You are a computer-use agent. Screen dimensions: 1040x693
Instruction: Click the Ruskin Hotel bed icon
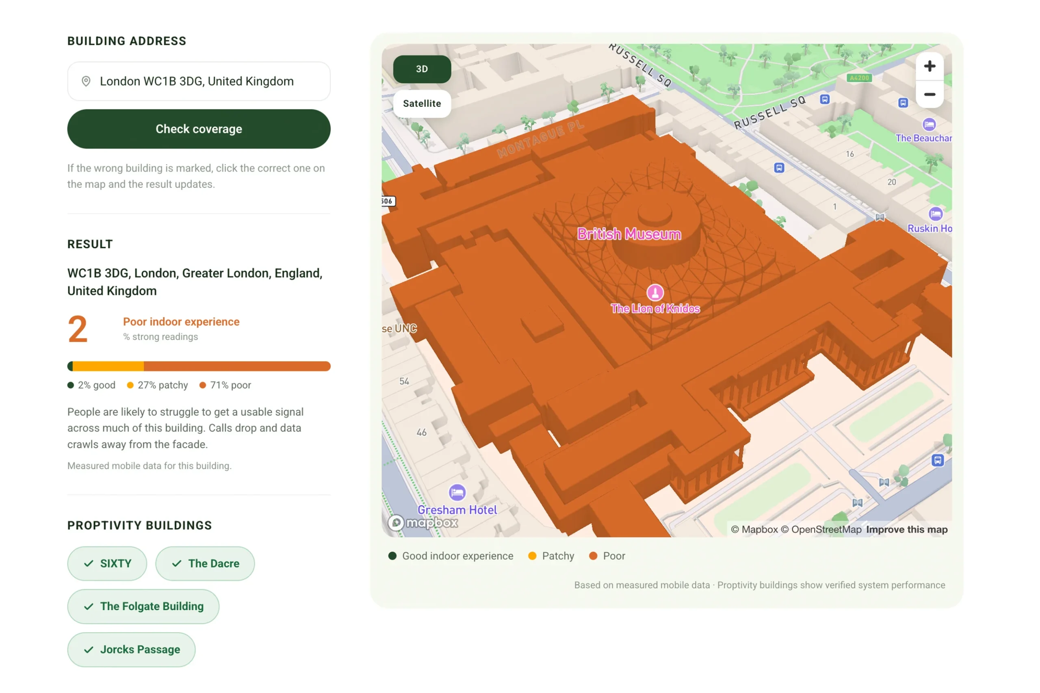935,214
